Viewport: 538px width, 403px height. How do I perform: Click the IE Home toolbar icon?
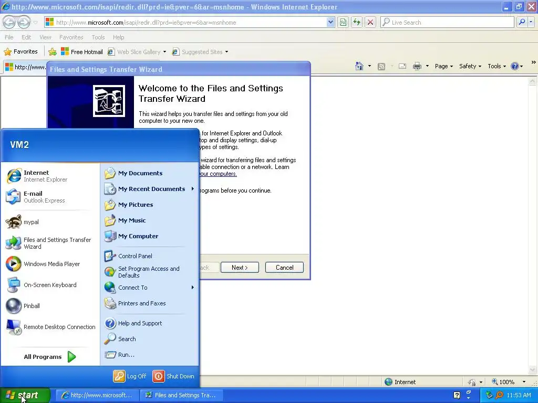pos(359,66)
